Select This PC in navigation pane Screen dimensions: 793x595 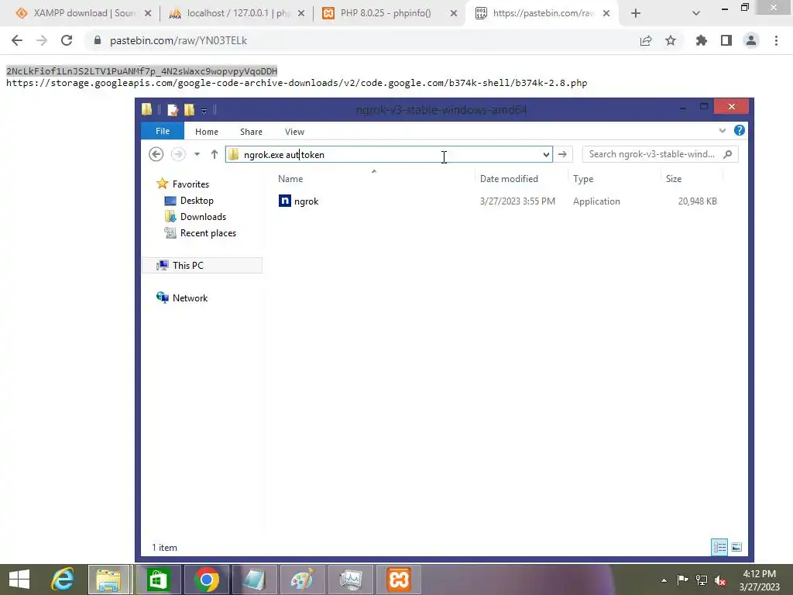pyautogui.click(x=202, y=265)
